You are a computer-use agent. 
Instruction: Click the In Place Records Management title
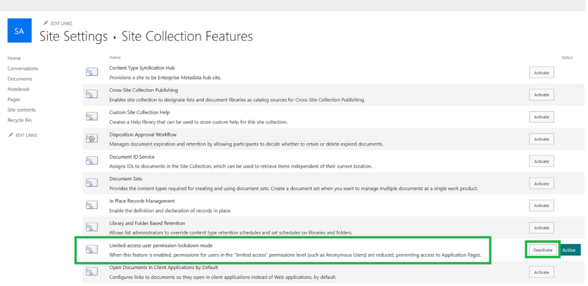142,201
